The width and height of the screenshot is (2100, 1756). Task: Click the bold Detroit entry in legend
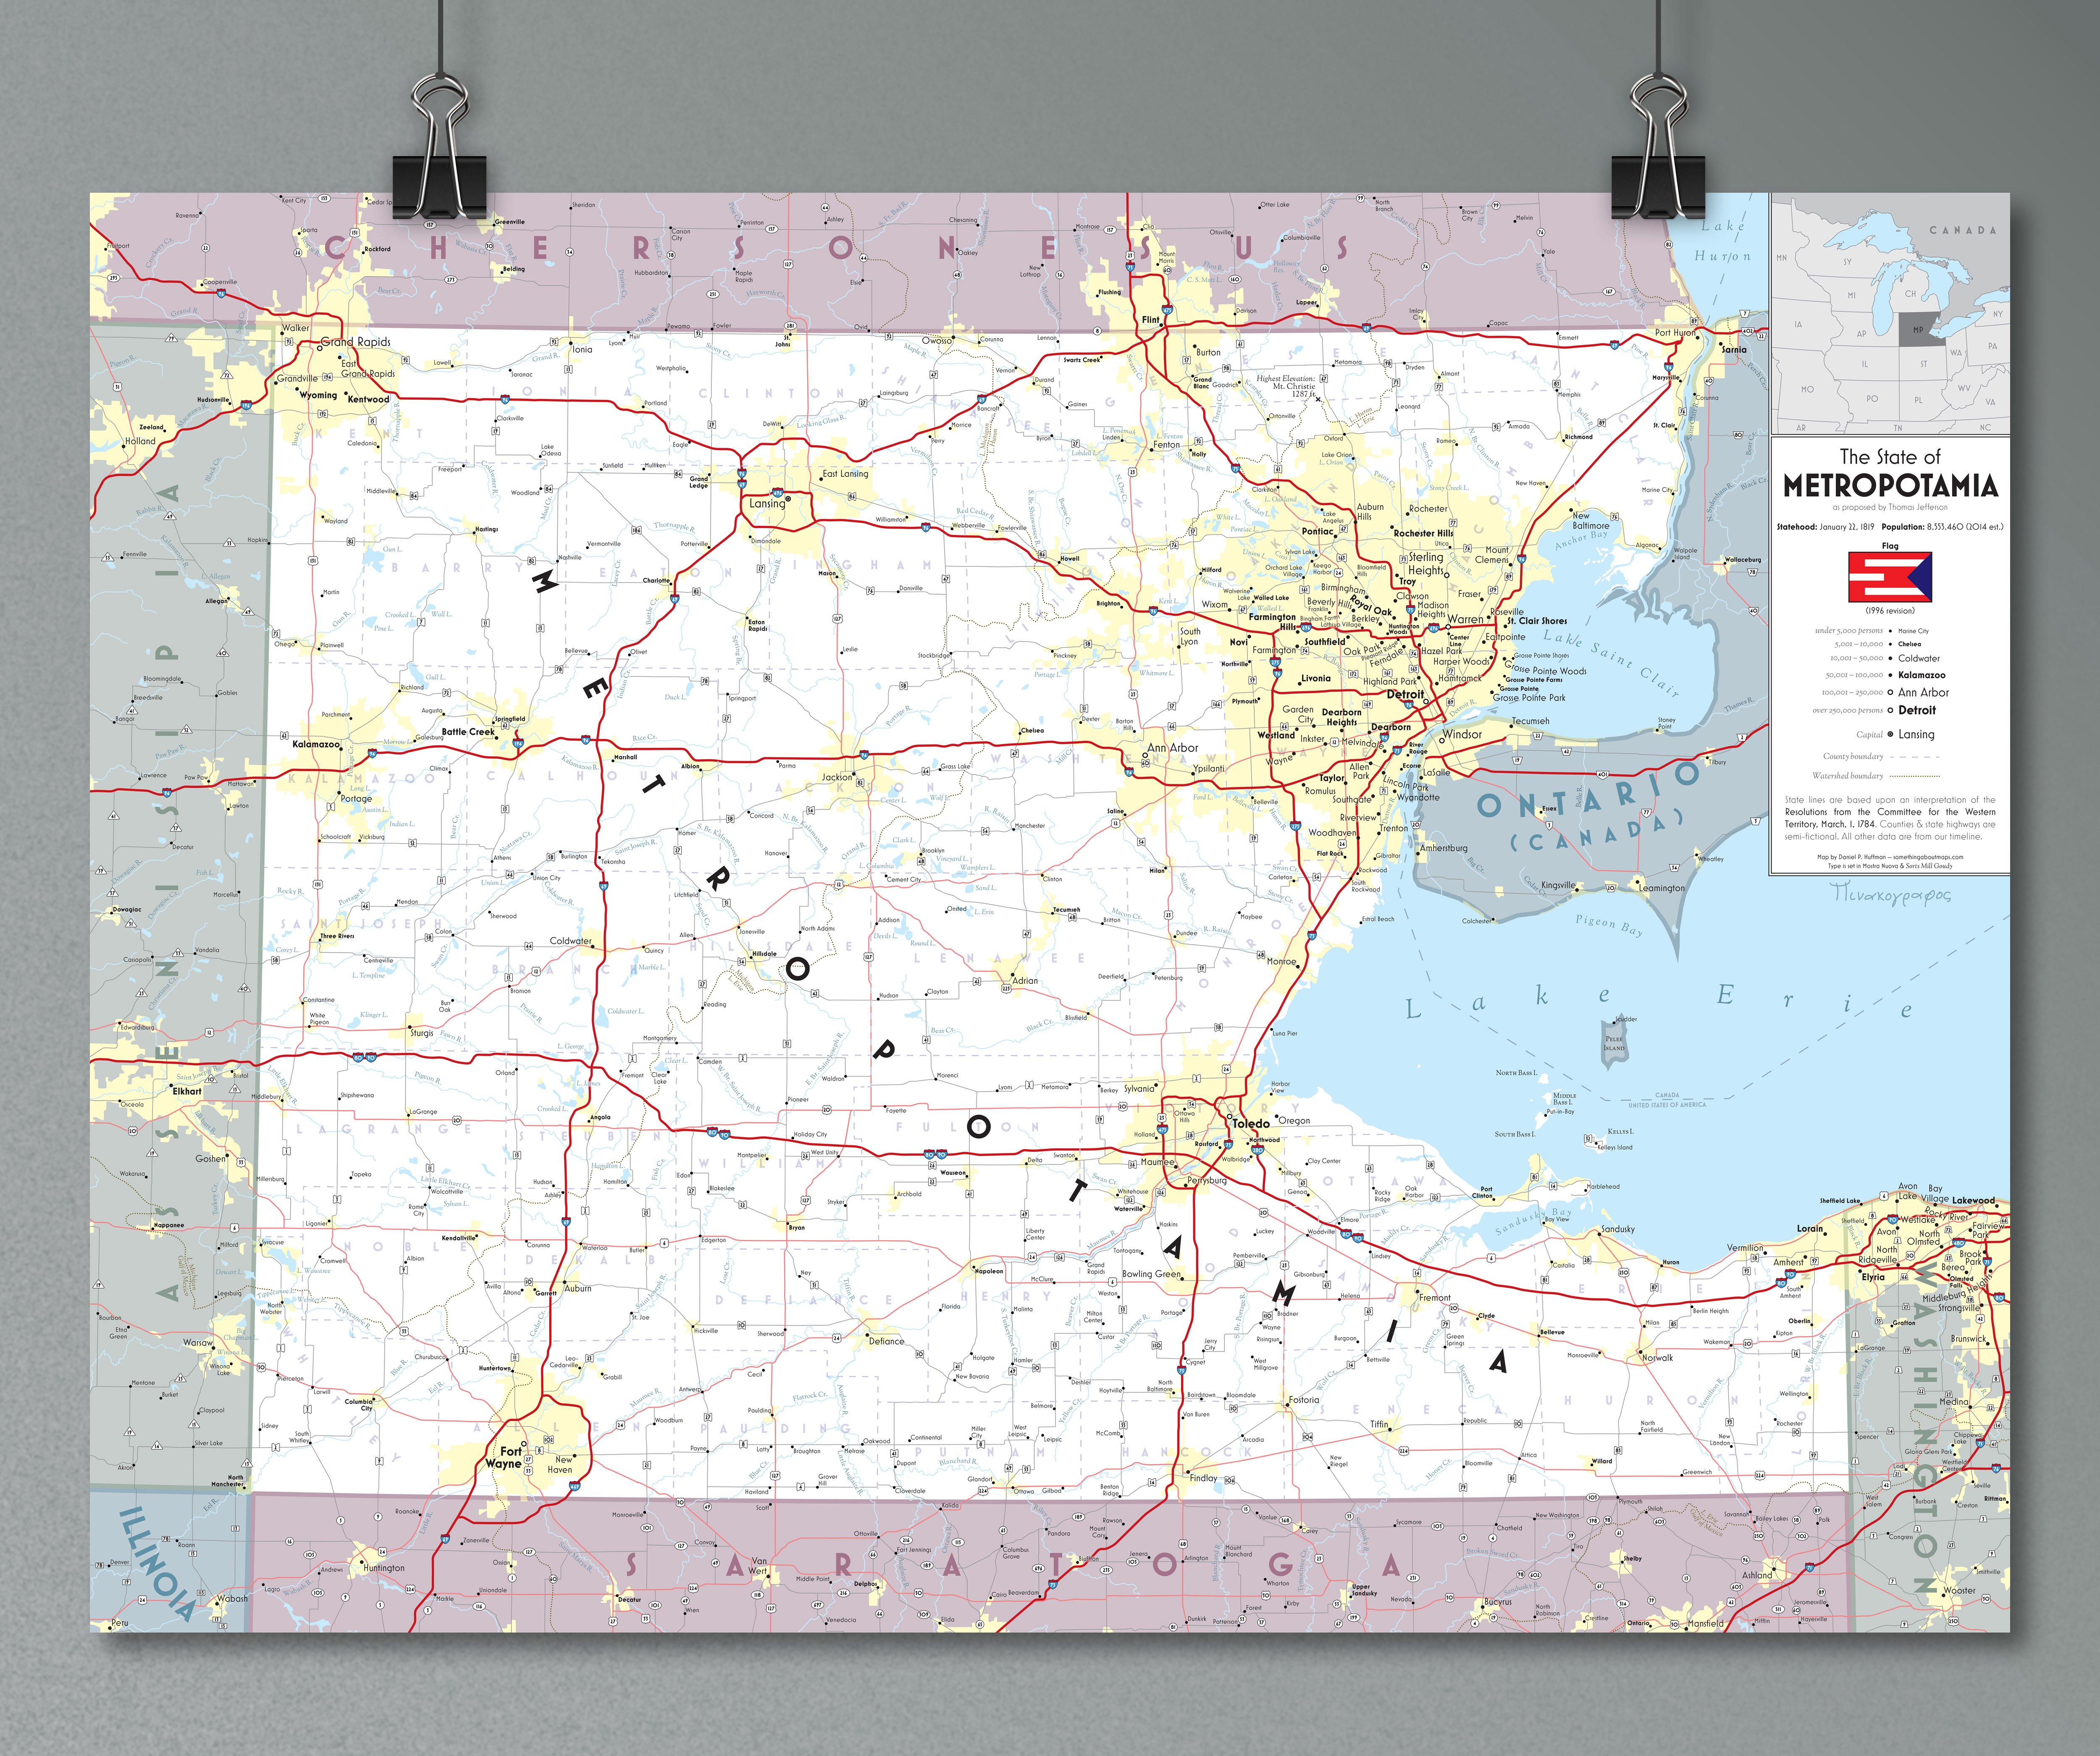click(x=1917, y=711)
